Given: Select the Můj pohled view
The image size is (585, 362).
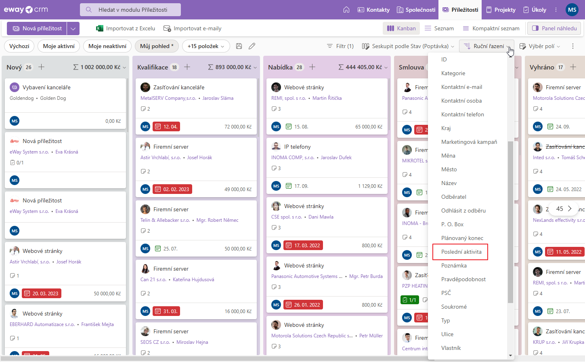Looking at the screenshot, I should tap(157, 46).
